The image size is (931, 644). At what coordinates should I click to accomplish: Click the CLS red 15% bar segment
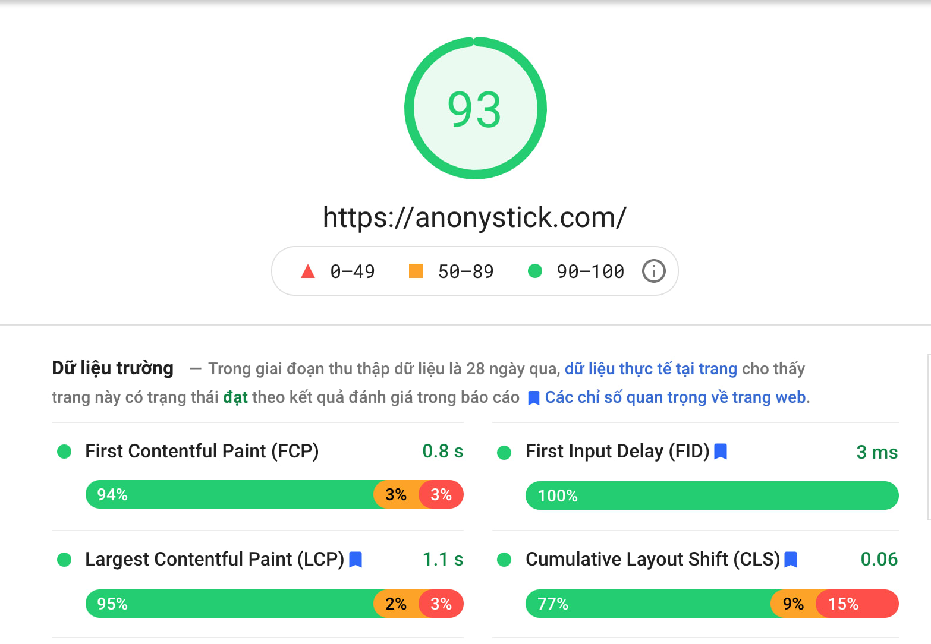[857, 604]
